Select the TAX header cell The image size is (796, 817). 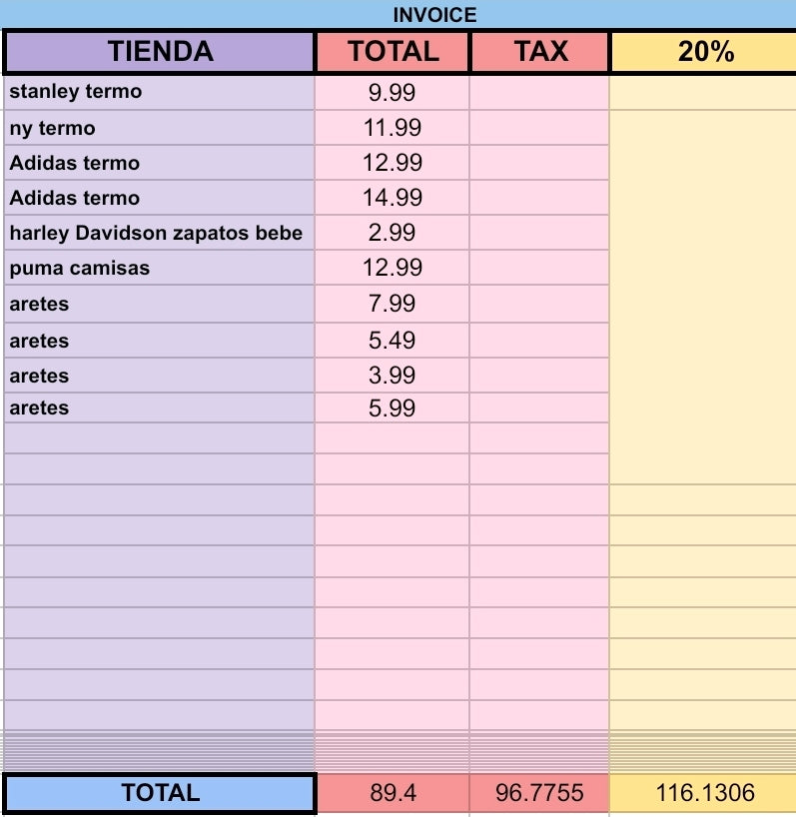click(539, 52)
